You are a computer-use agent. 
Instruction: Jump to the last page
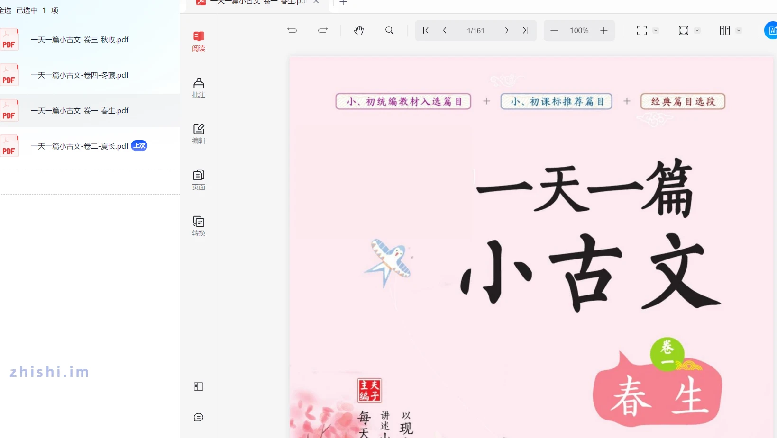525,30
